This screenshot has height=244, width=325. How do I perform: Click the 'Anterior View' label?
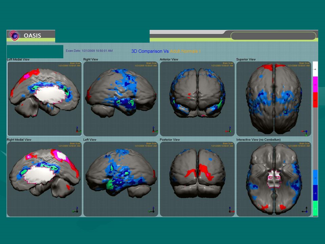coord(169,59)
